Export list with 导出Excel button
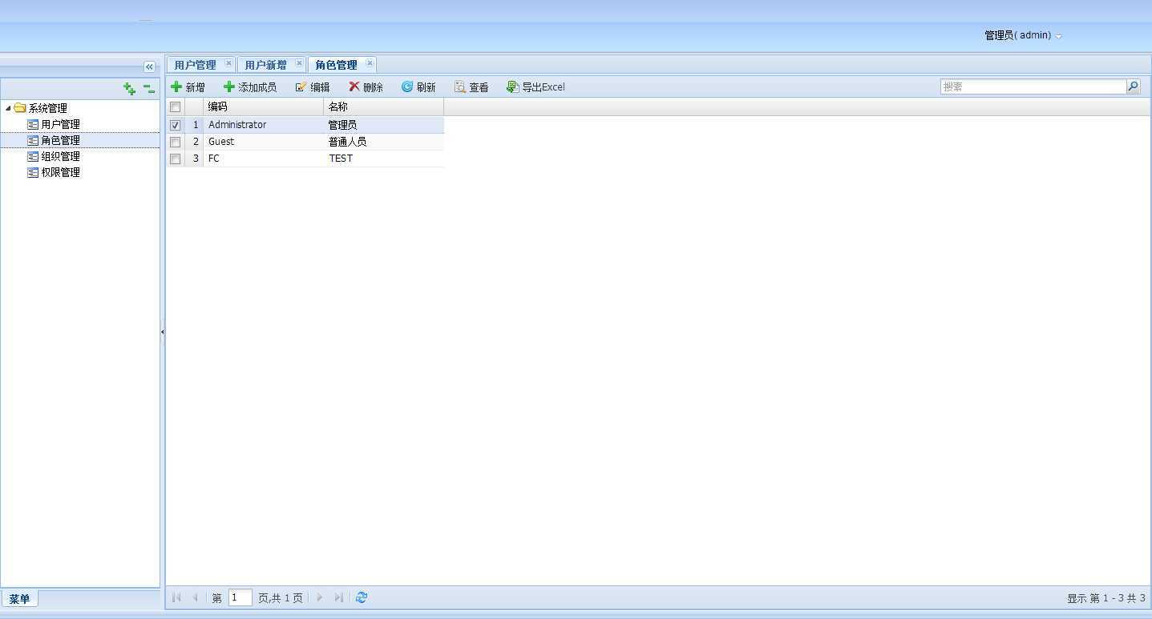The width and height of the screenshot is (1152, 619). [536, 86]
